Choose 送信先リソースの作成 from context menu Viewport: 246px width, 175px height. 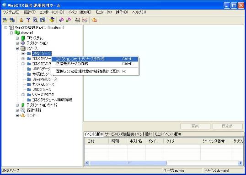[95, 64]
